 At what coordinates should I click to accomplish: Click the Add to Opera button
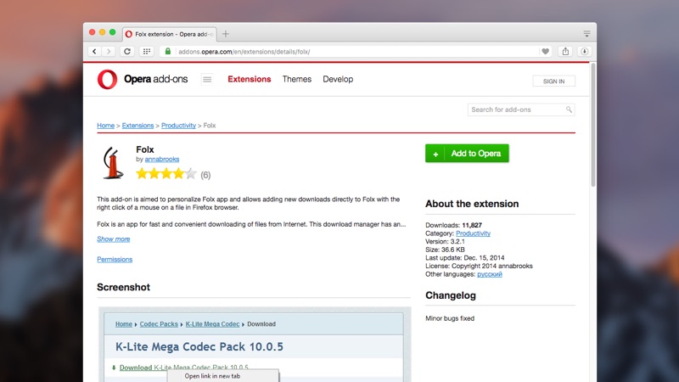[x=467, y=154]
